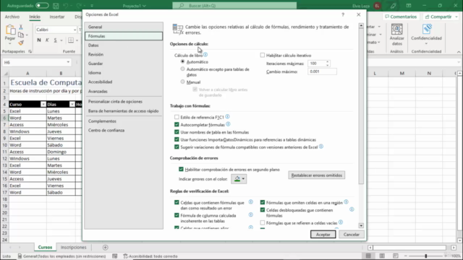The width and height of the screenshot is (463, 260).
Task: Click the Iteraciones máximas stepper up arrow
Action: pyautogui.click(x=328, y=62)
